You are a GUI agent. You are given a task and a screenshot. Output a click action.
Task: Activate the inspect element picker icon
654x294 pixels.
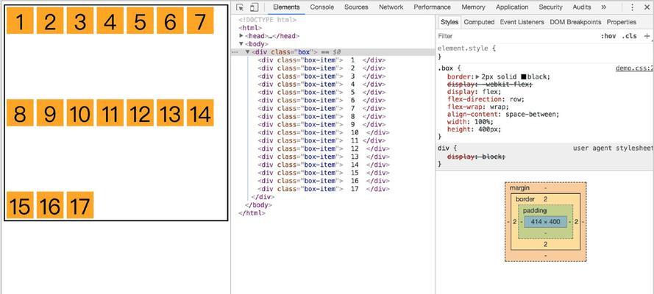click(x=240, y=7)
